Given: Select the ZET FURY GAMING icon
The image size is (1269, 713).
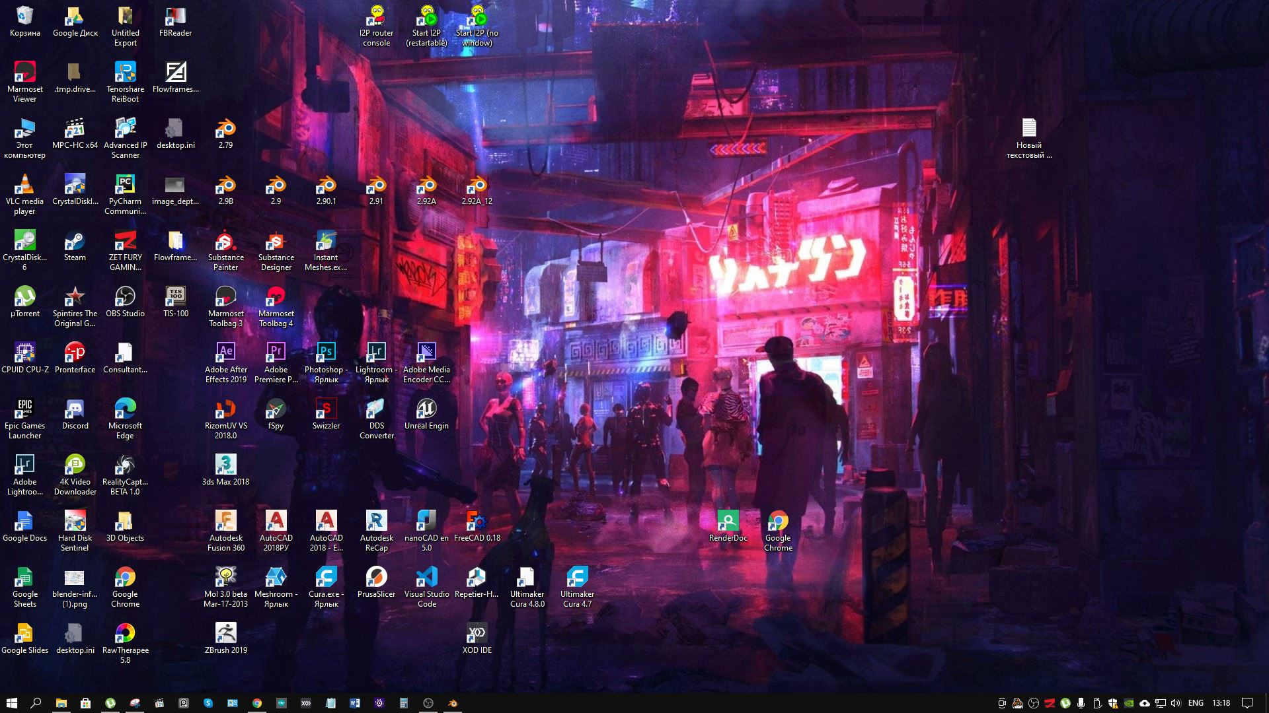Looking at the screenshot, I should tap(125, 250).
